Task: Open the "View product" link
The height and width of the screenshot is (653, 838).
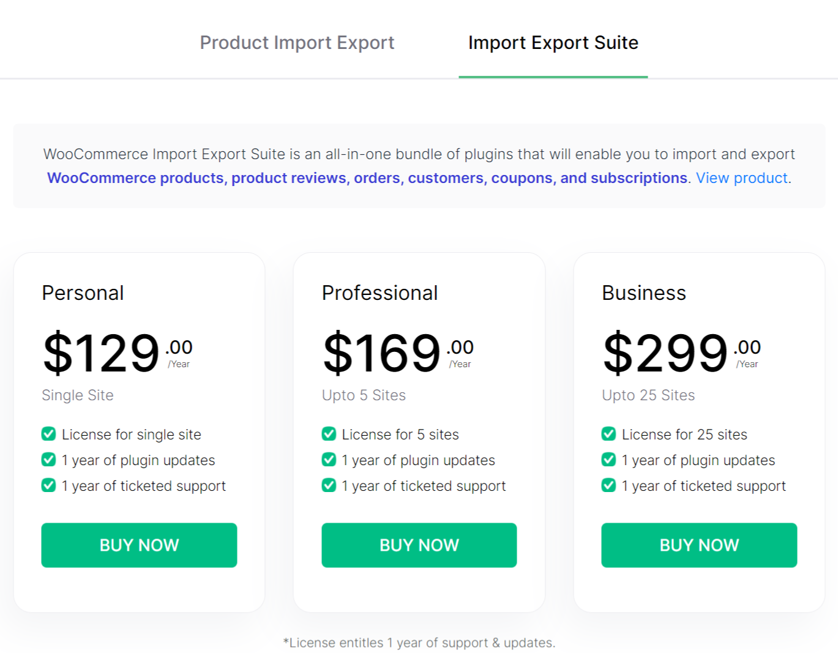Action: click(x=741, y=178)
